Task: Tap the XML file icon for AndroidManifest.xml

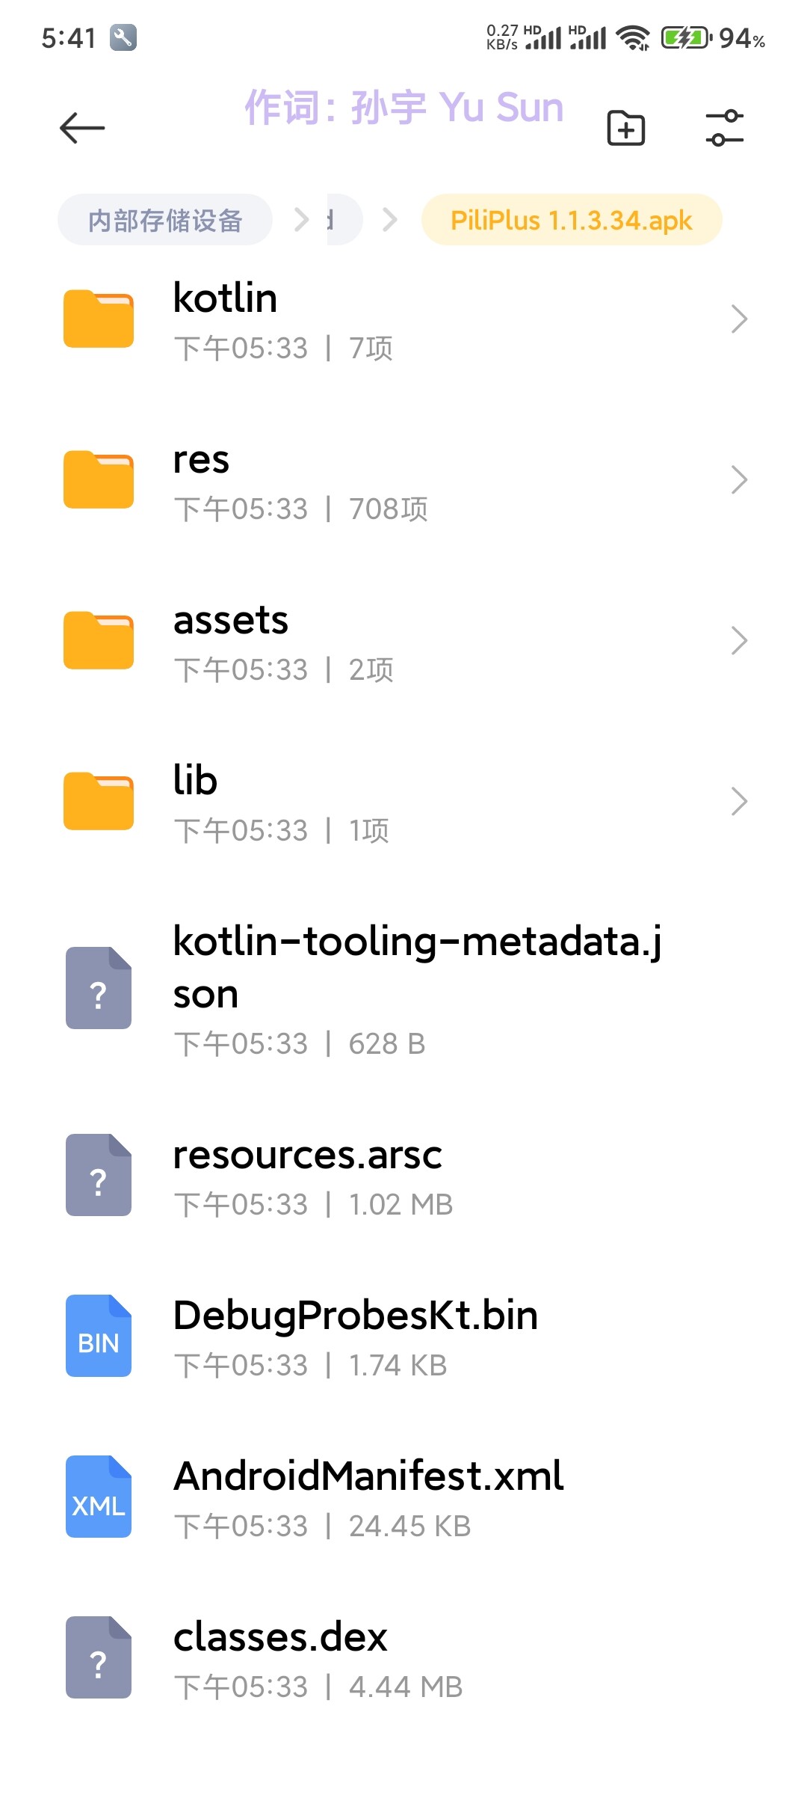Action: coord(99,1497)
